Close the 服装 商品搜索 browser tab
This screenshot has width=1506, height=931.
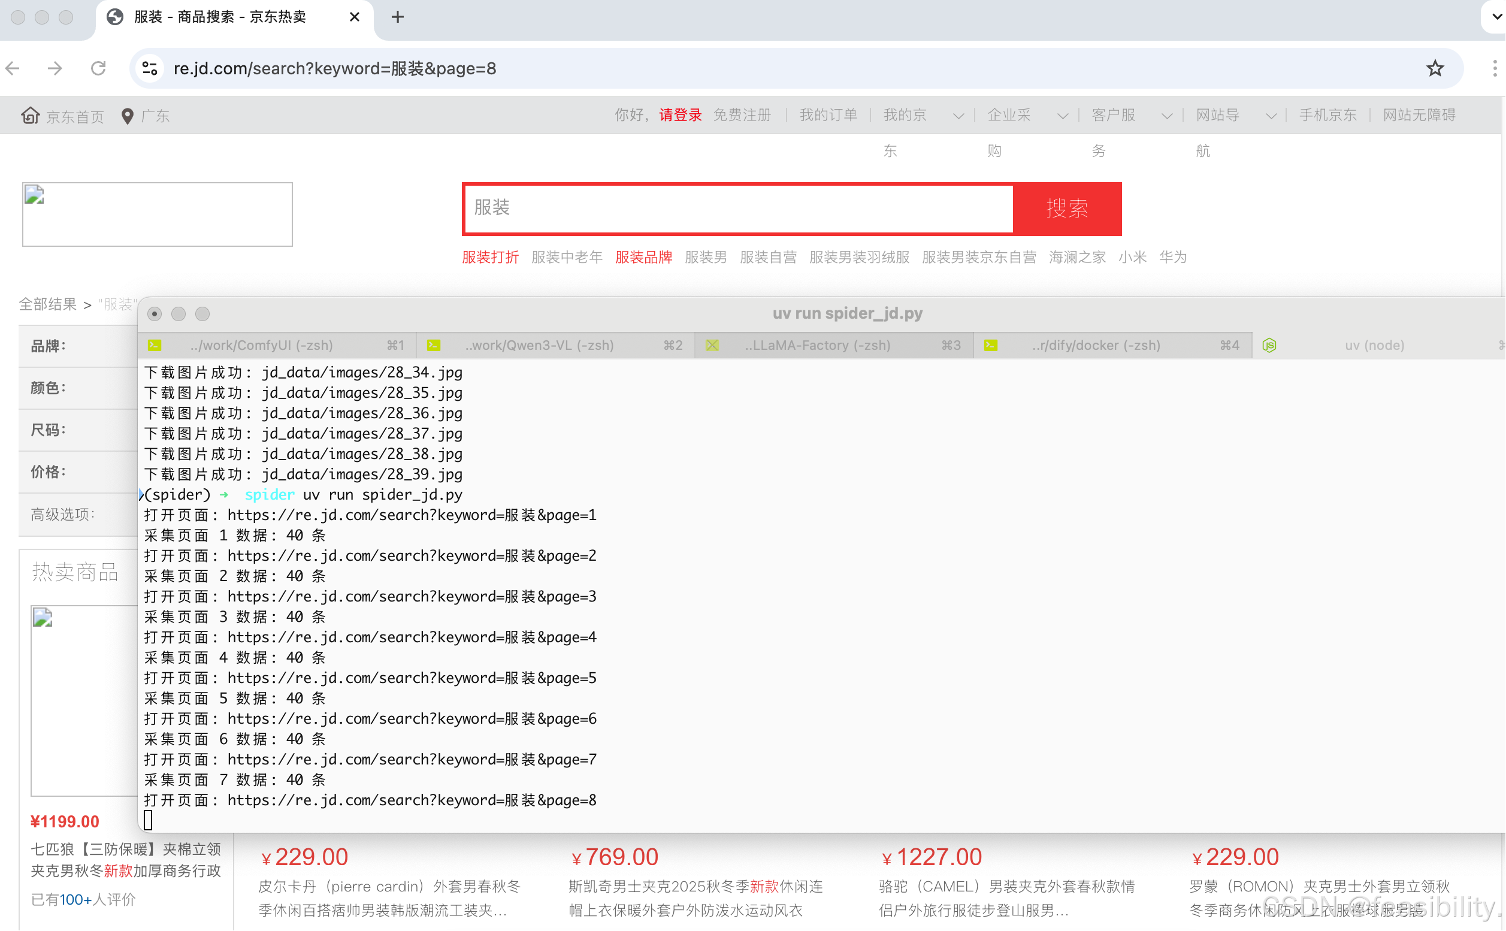[x=355, y=17]
